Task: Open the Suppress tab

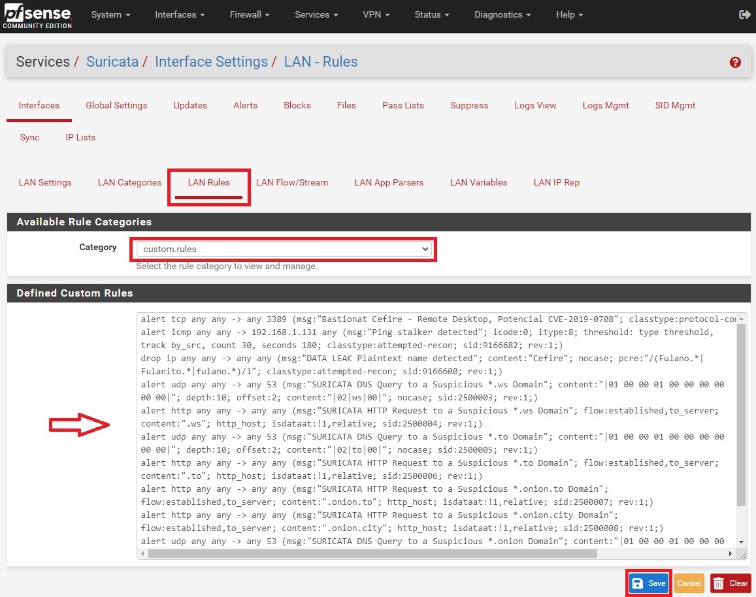Action: pos(468,106)
